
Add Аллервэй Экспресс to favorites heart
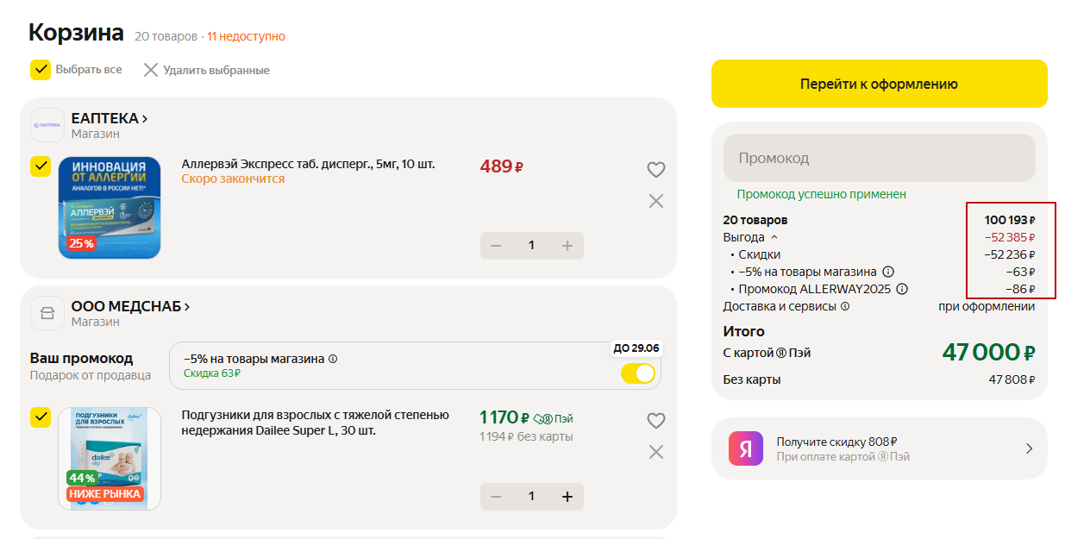(656, 170)
